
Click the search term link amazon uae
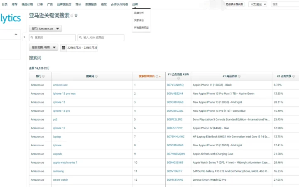point(60,85)
